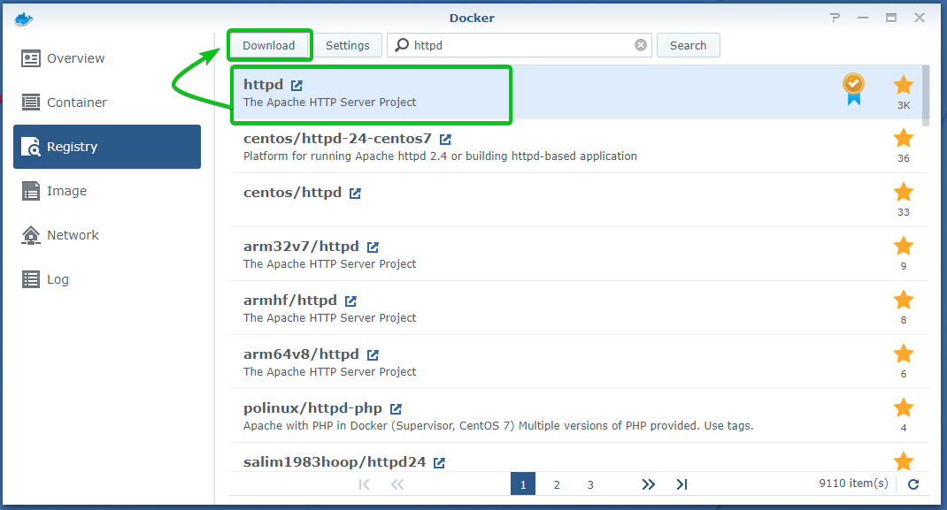This screenshot has width=947, height=510.
Task: Open the Docker help question mark
Action: click(x=835, y=18)
